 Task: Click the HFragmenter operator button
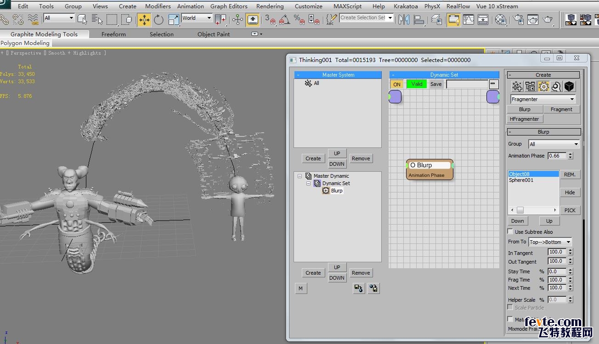524,119
